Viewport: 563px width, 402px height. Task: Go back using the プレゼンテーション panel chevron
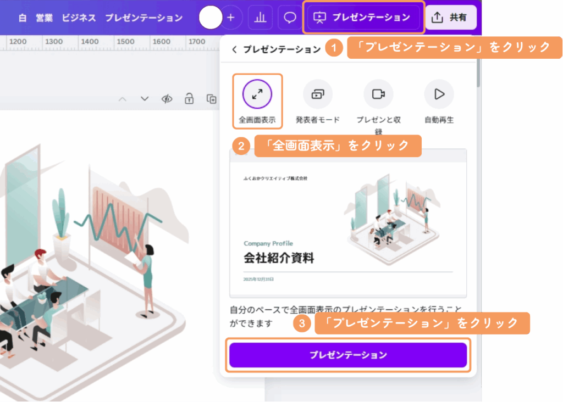pyautogui.click(x=235, y=49)
